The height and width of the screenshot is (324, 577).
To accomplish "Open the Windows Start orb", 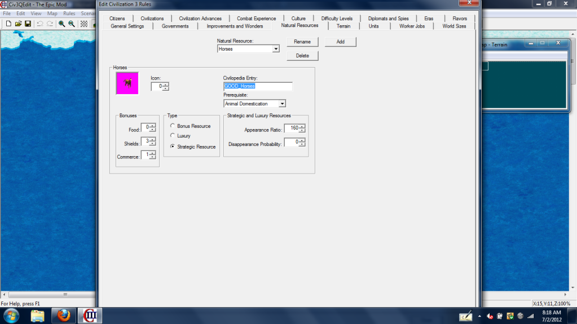I will (x=11, y=316).
